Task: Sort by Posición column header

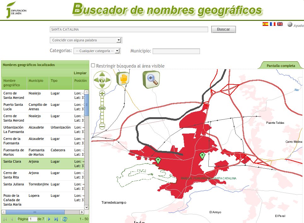Action: coord(80,83)
